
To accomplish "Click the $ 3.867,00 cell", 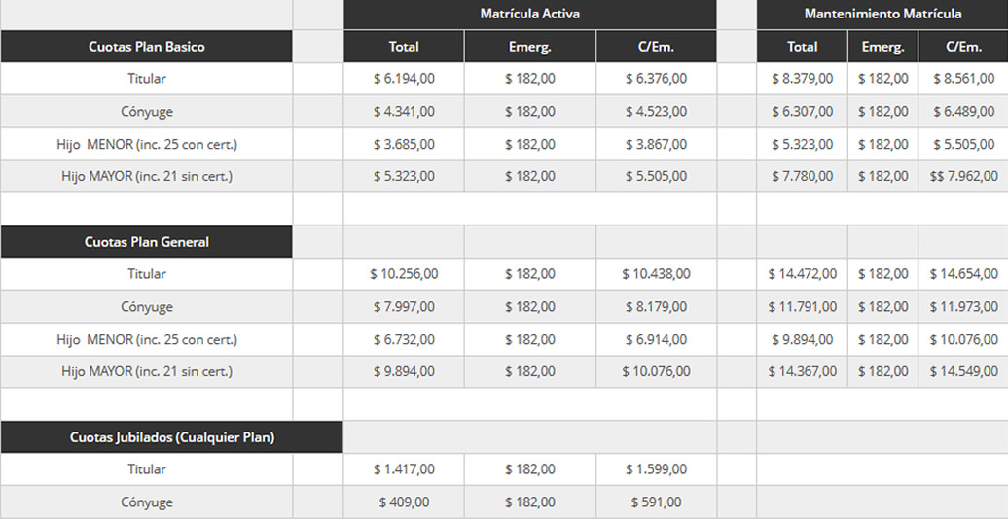I will (657, 144).
